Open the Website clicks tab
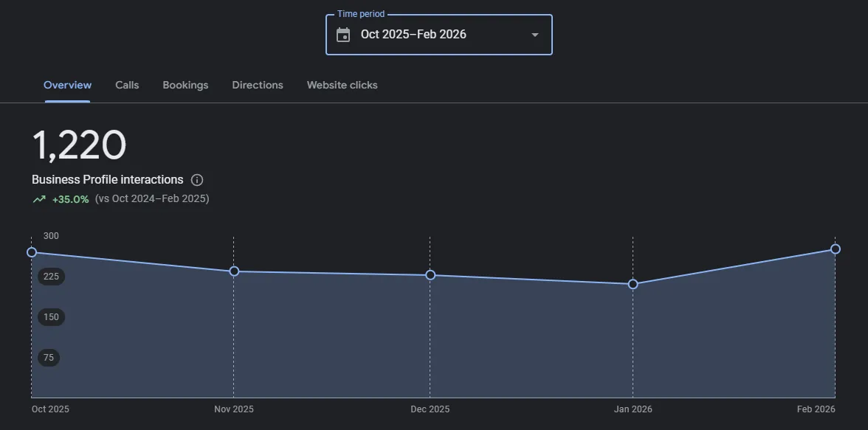Viewport: 868px width, 430px height. tap(342, 86)
